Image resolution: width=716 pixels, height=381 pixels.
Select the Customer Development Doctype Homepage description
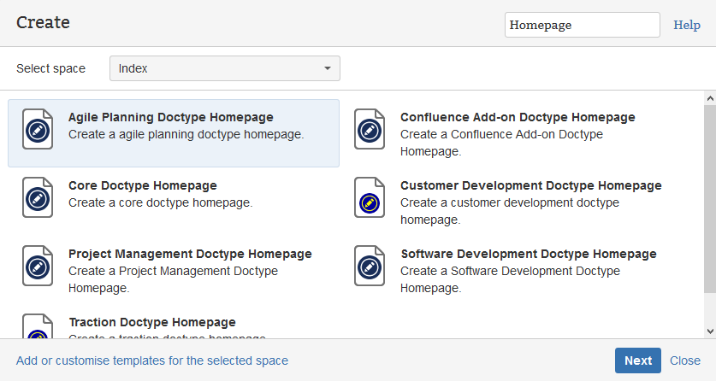(x=509, y=211)
